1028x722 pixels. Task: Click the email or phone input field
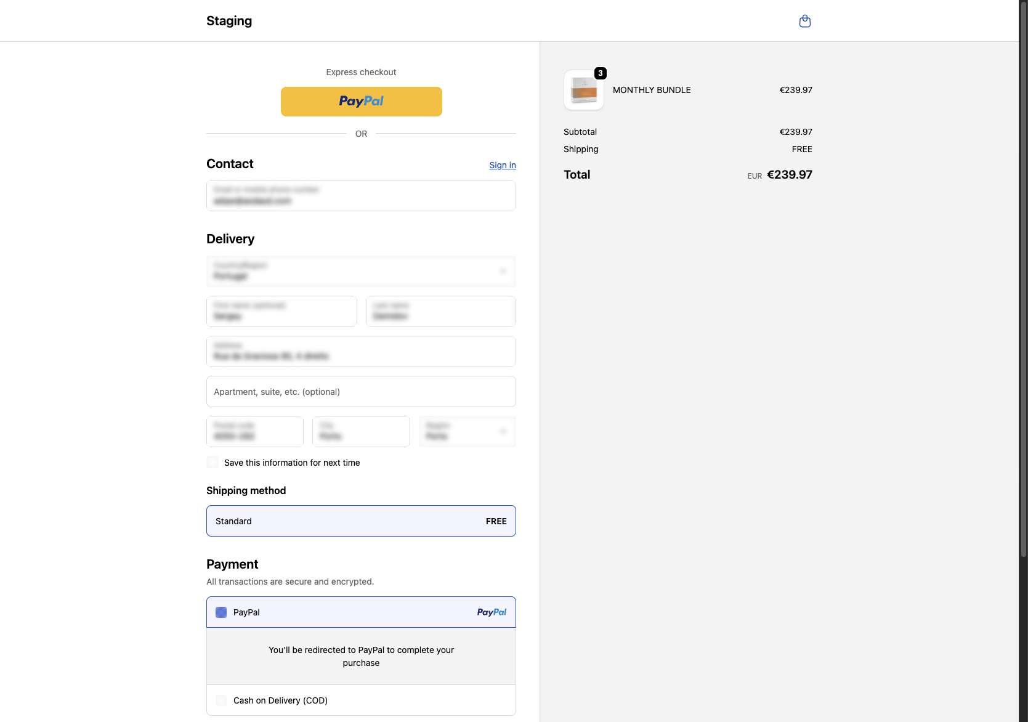[x=360, y=196]
